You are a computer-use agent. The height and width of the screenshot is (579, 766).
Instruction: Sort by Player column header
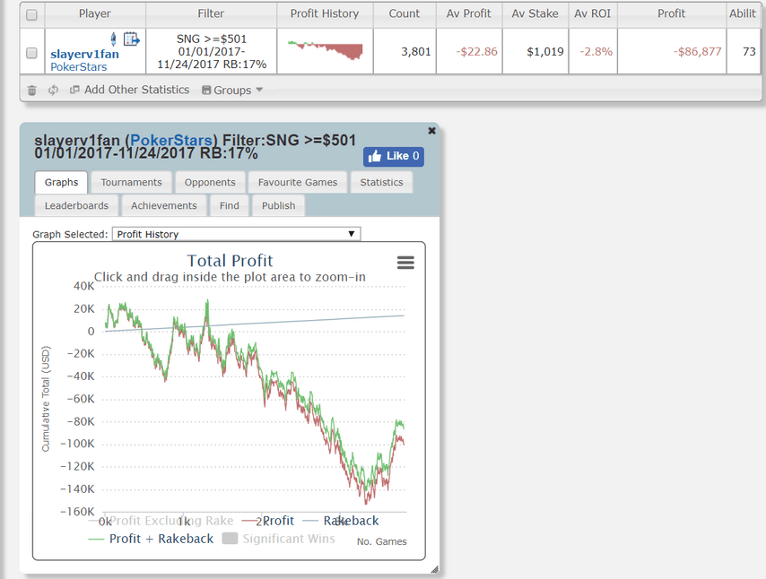click(95, 13)
